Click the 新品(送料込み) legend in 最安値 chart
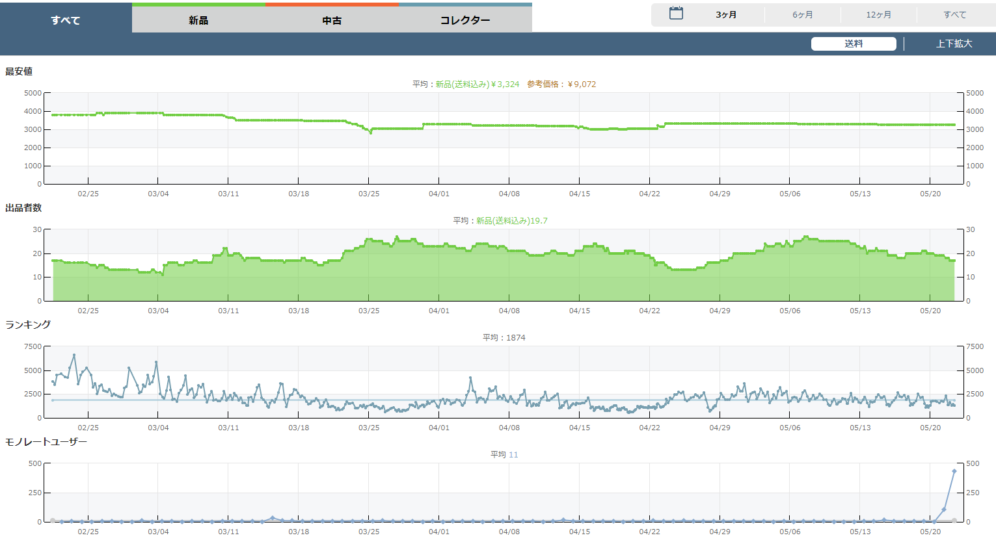996x542 pixels. click(462, 84)
